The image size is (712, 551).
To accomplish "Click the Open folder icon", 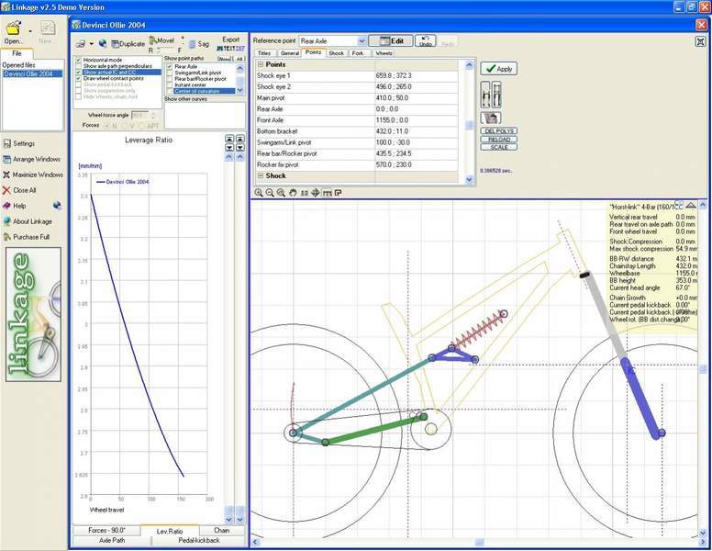I will click(14, 28).
